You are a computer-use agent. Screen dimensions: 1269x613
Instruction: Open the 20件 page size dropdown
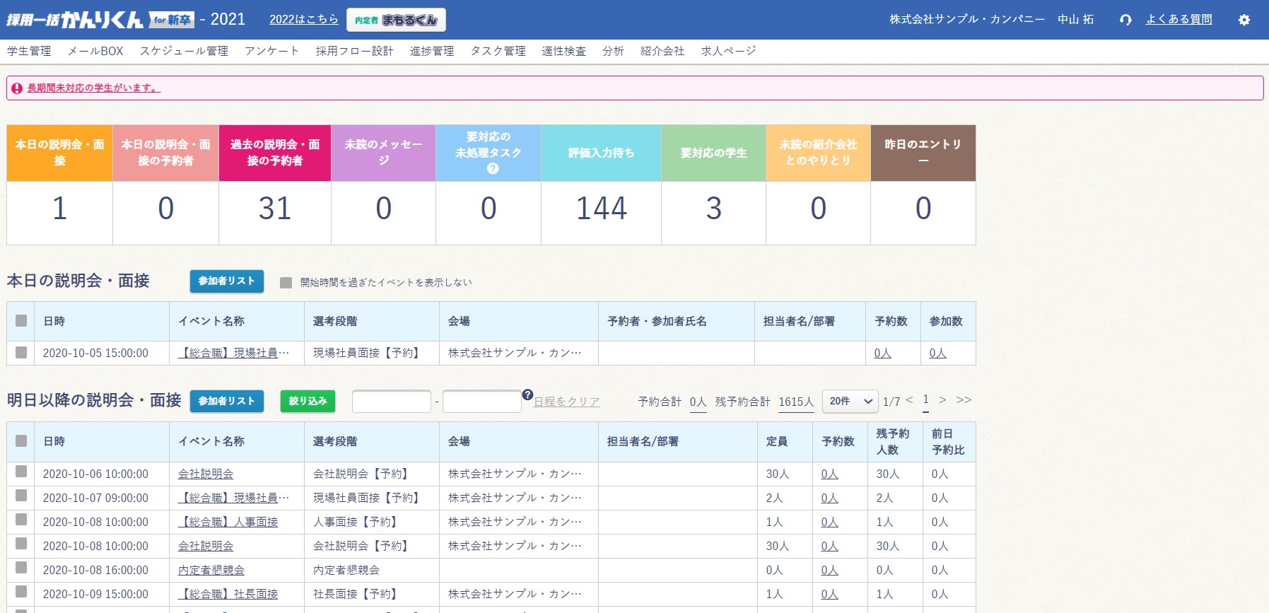pyautogui.click(x=851, y=401)
